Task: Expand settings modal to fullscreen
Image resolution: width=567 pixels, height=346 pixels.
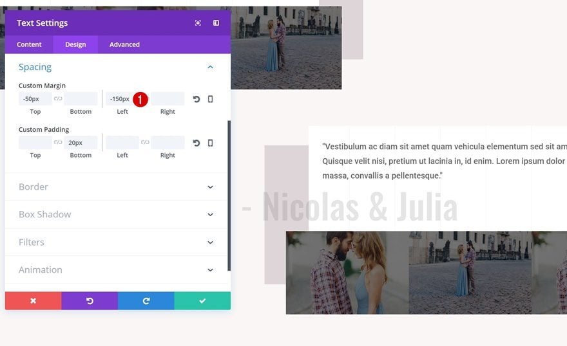Action: click(x=198, y=23)
